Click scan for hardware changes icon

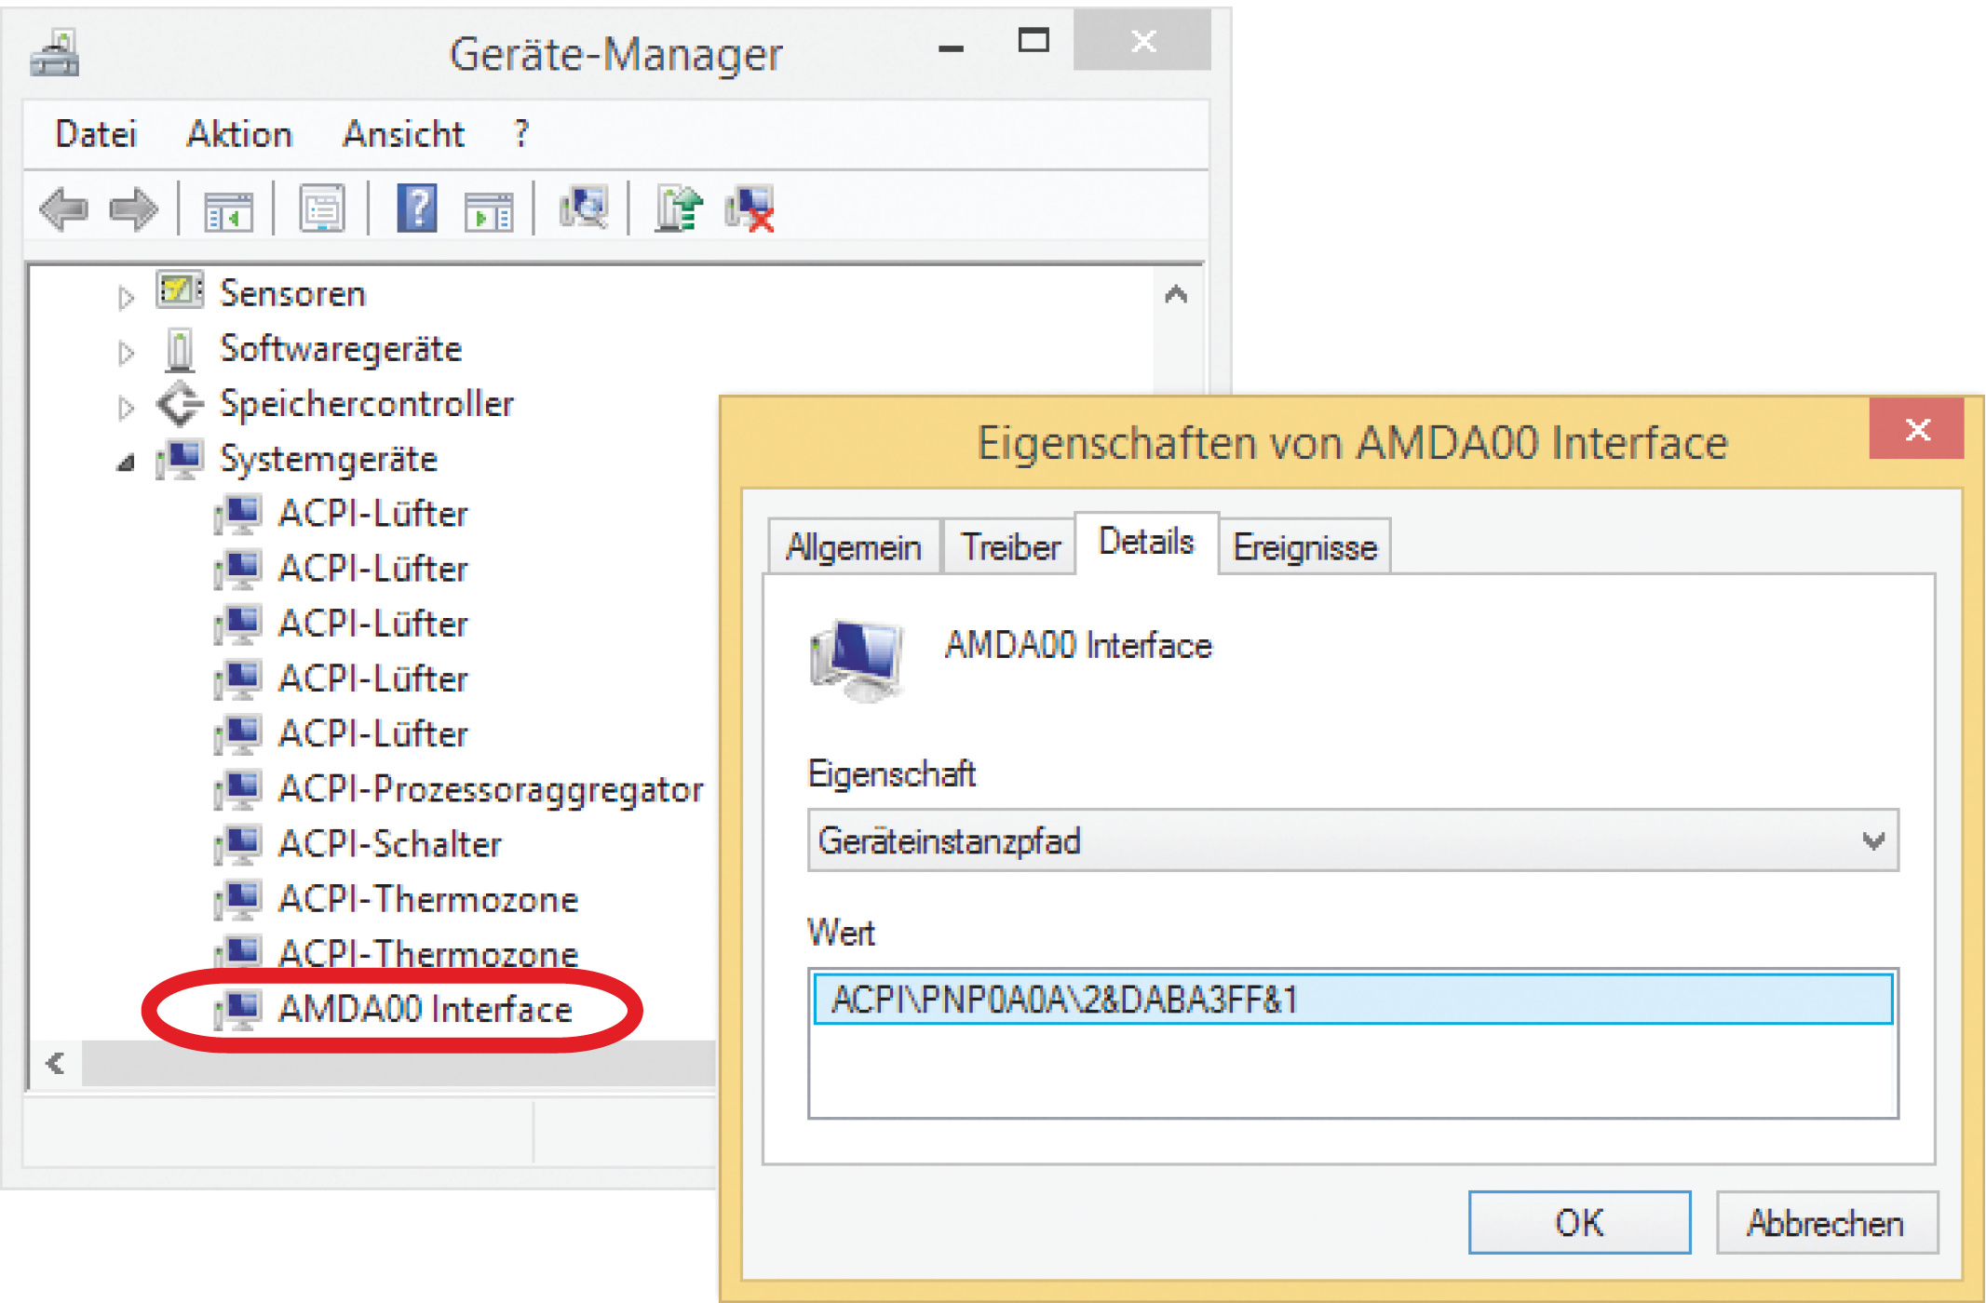(584, 208)
